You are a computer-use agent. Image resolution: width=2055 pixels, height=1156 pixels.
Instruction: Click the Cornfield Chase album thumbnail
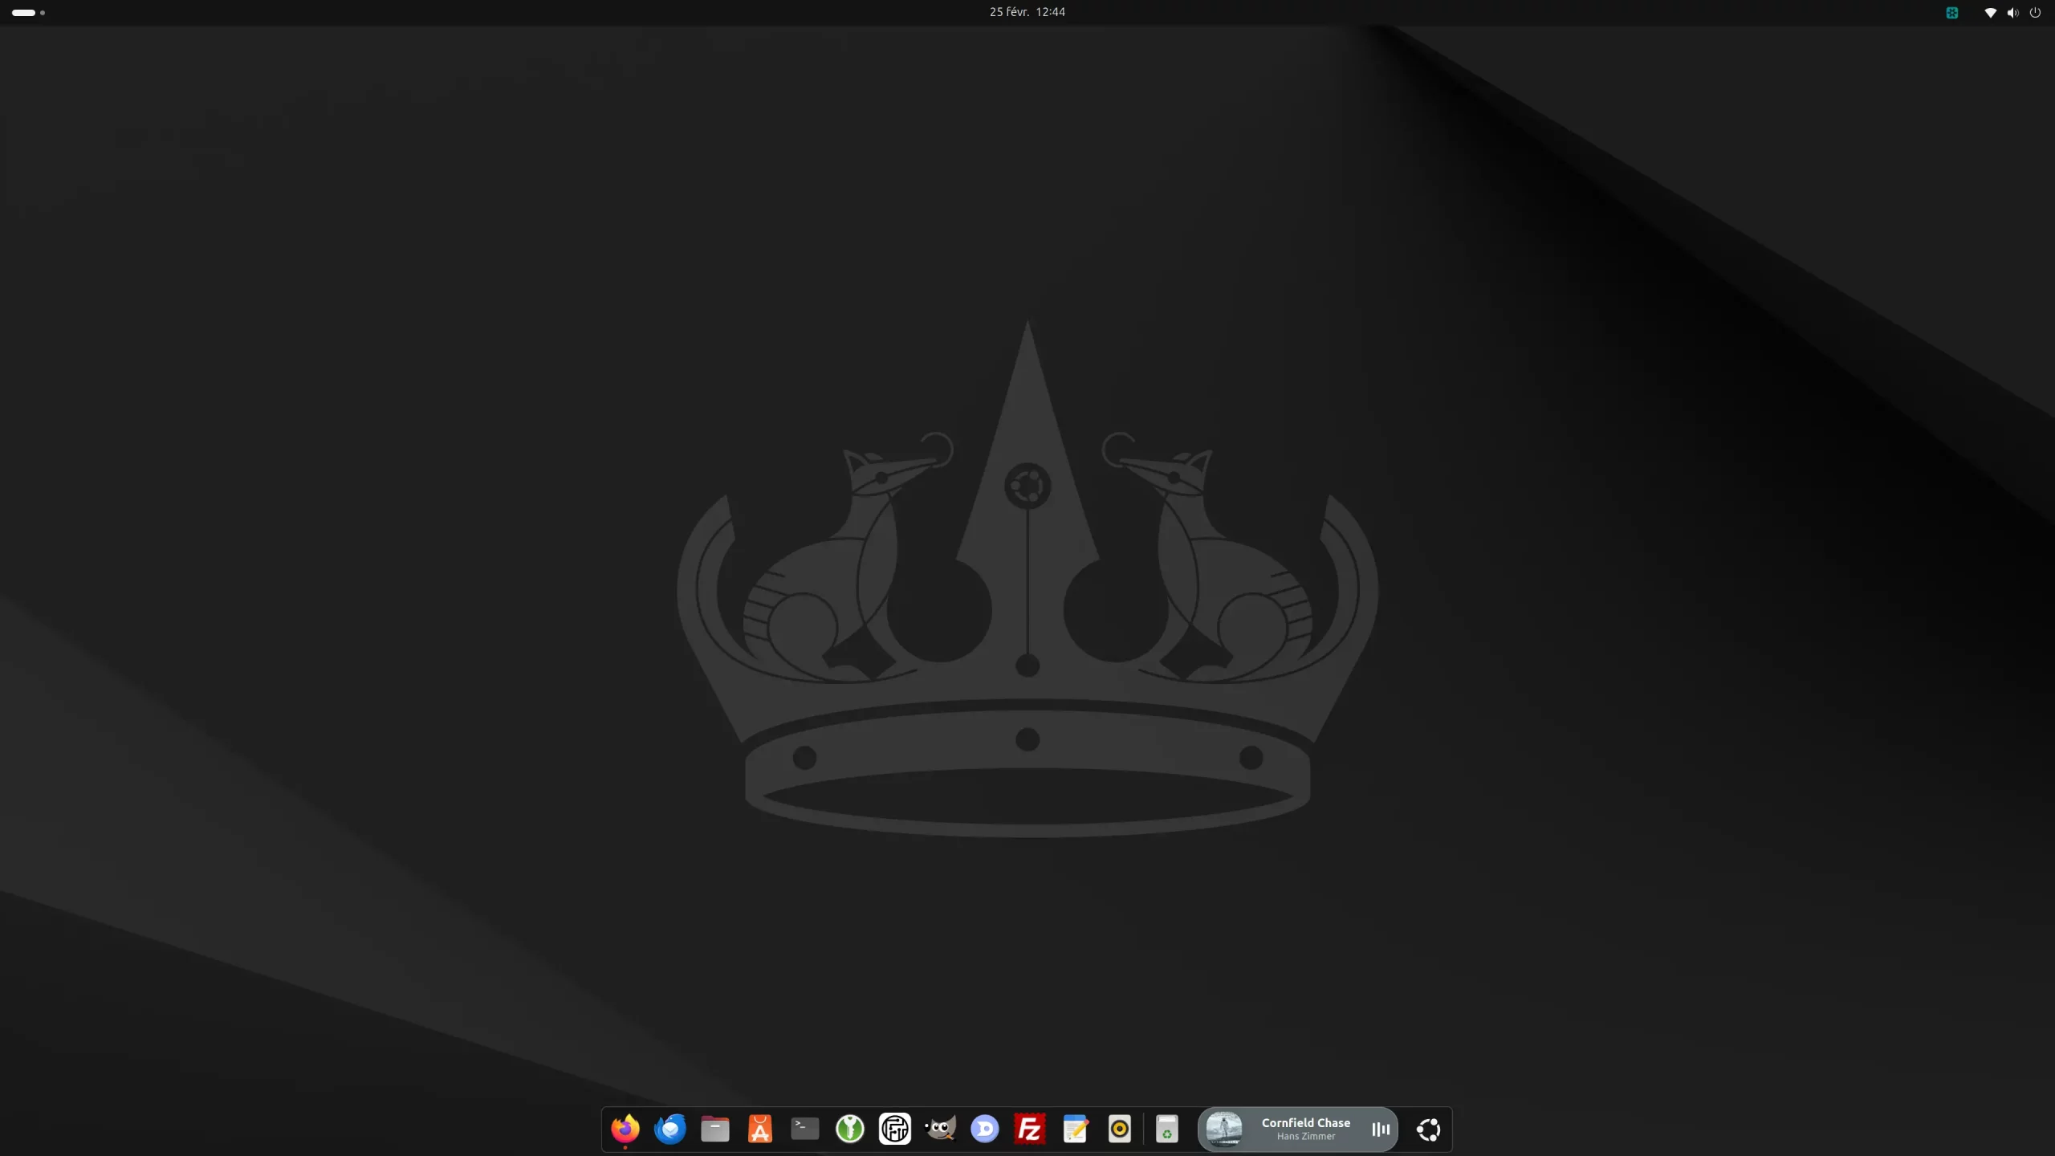pos(1224,1130)
